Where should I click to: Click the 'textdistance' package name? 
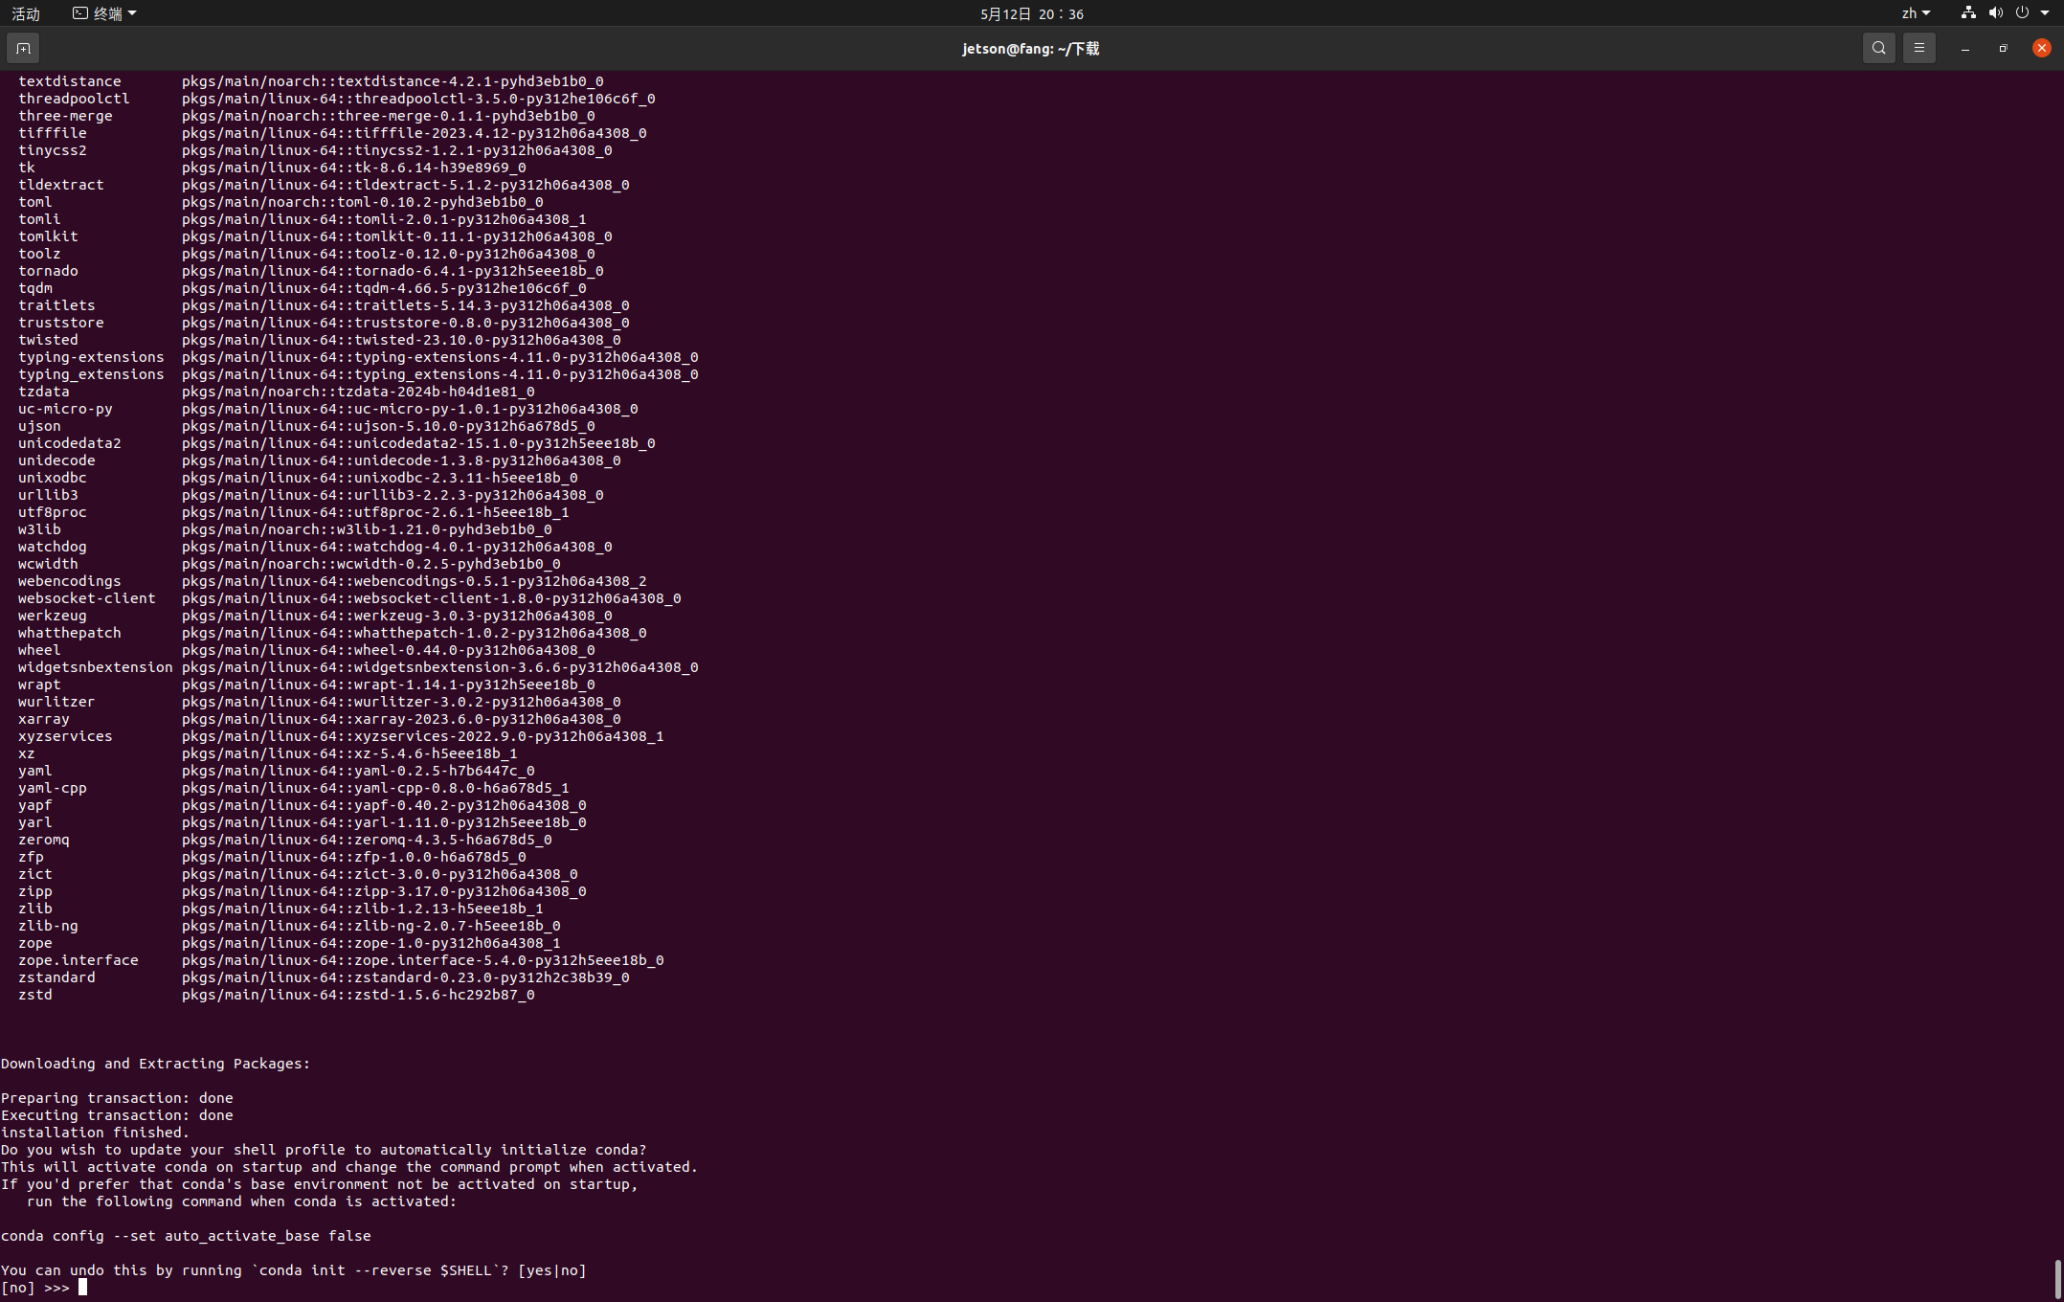click(x=70, y=81)
